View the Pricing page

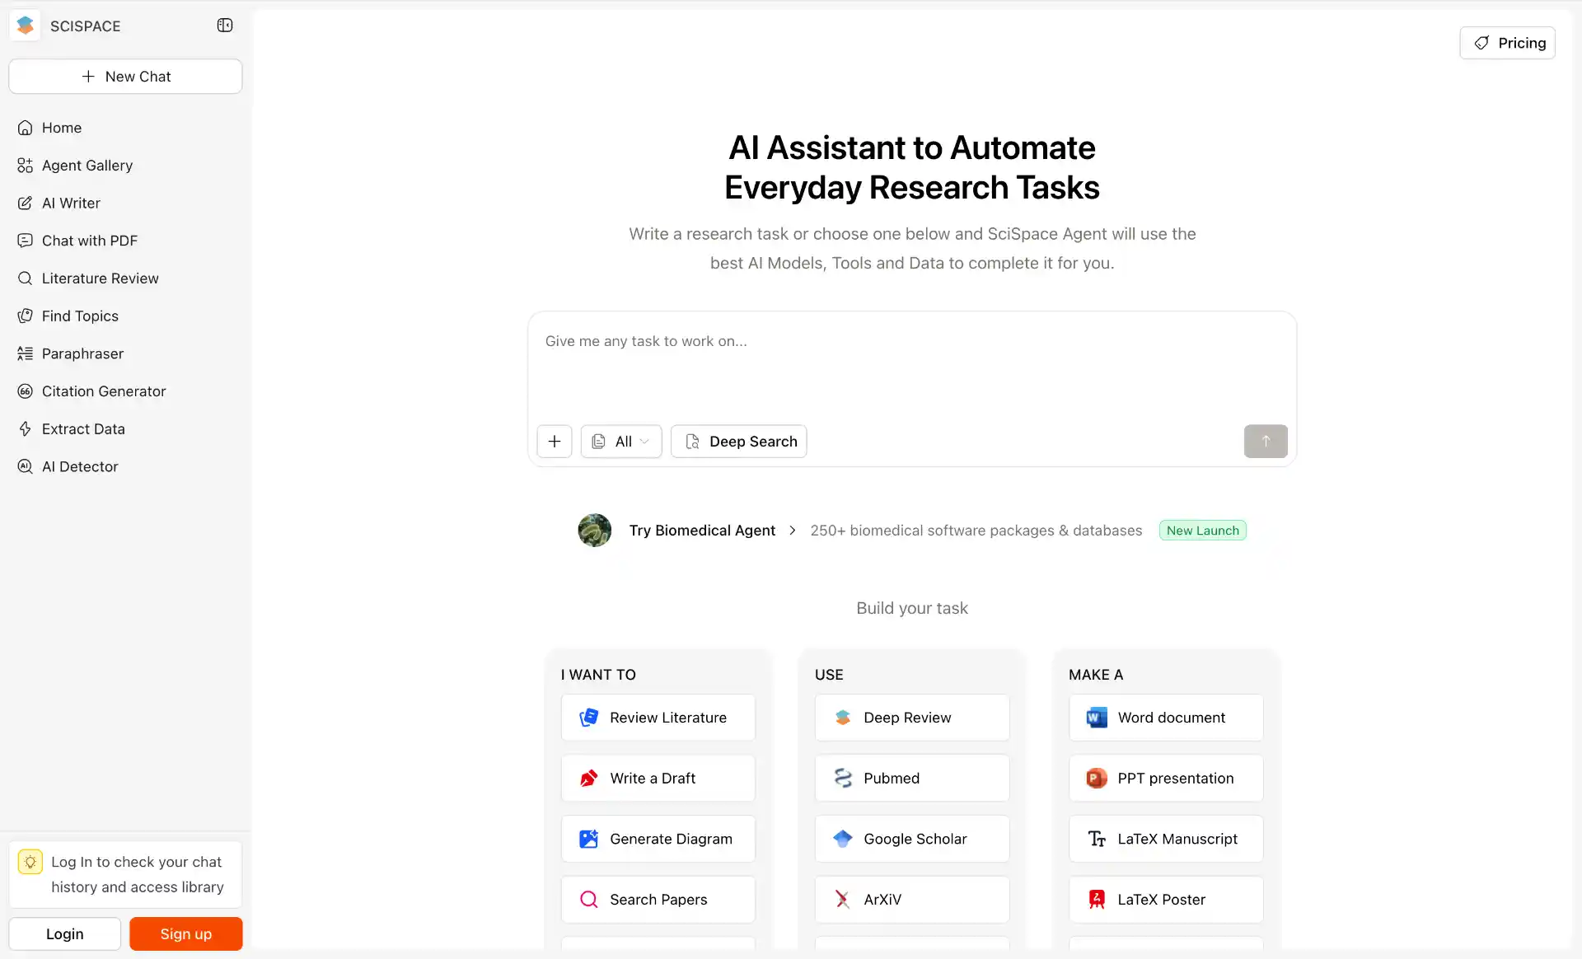[x=1508, y=43]
